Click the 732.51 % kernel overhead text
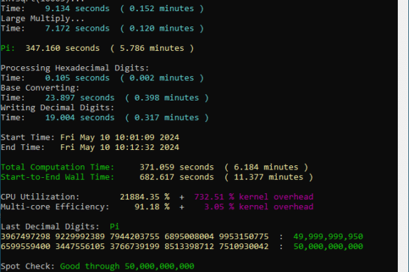Screen dimensions: 409x272 (x=254, y=197)
